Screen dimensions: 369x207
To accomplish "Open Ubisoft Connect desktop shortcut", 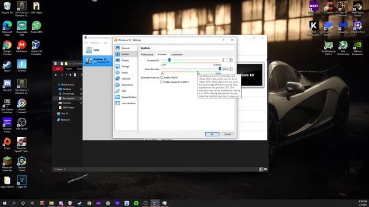I will pos(22,106).
